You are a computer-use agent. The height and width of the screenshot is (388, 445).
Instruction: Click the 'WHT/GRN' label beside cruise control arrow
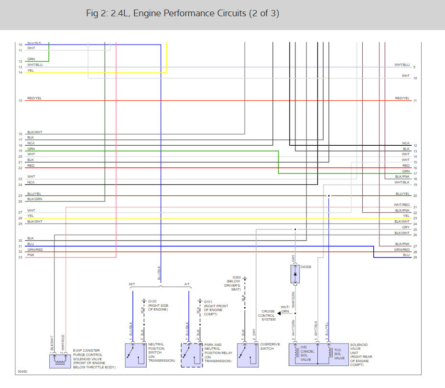pyautogui.click(x=285, y=309)
